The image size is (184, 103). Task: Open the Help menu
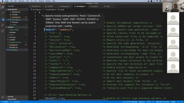tap(53, 1)
